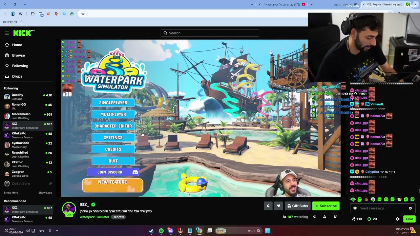Screen dimensions: 420x236
Task: Show hidden system tray icons chevron
Action: 57,231
